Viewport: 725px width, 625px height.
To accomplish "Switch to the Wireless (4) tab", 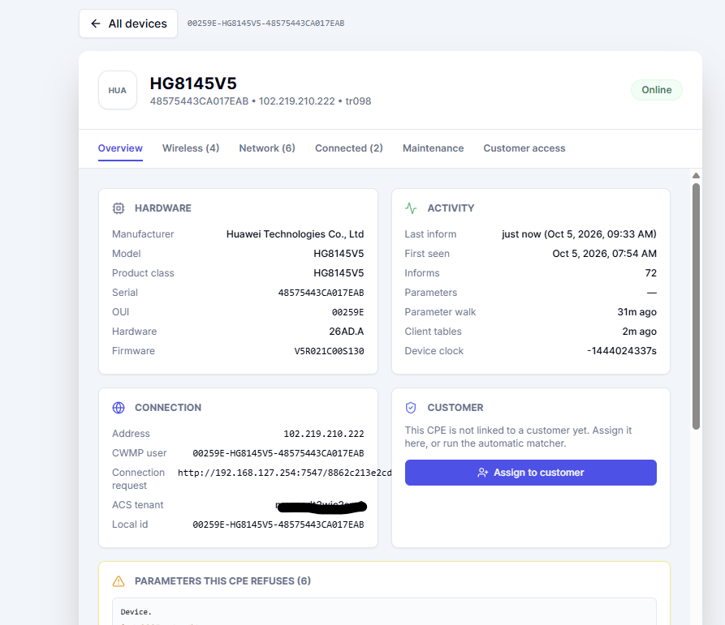I will click(191, 148).
